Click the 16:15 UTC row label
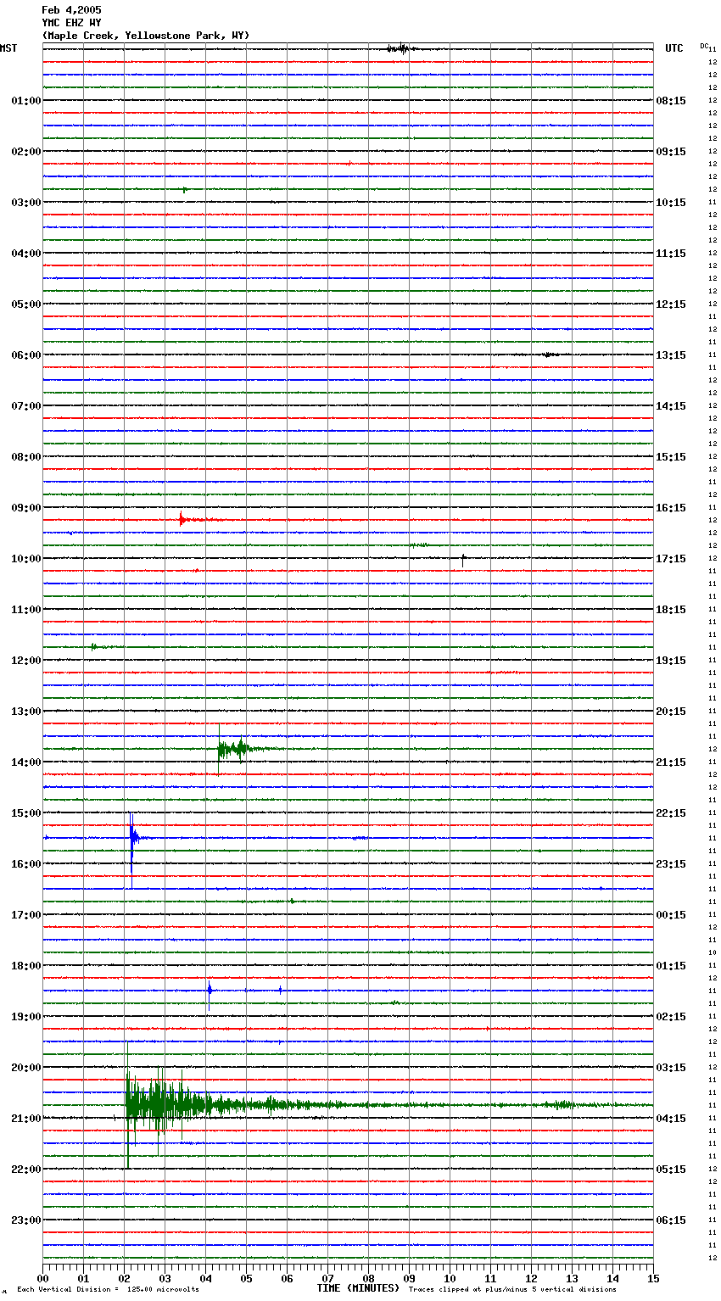The image size is (721, 1301). point(671,508)
